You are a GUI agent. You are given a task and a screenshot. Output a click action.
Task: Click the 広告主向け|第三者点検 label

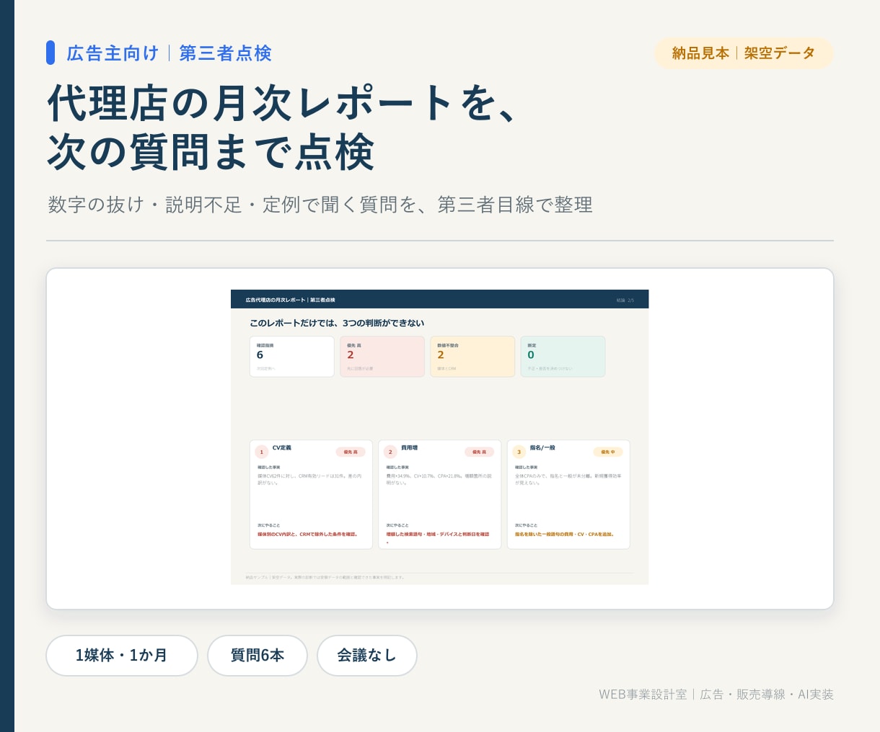pos(169,53)
